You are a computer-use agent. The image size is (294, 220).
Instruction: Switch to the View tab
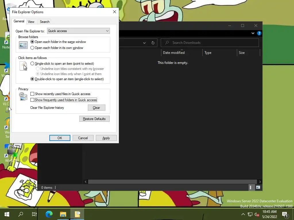(x=31, y=22)
